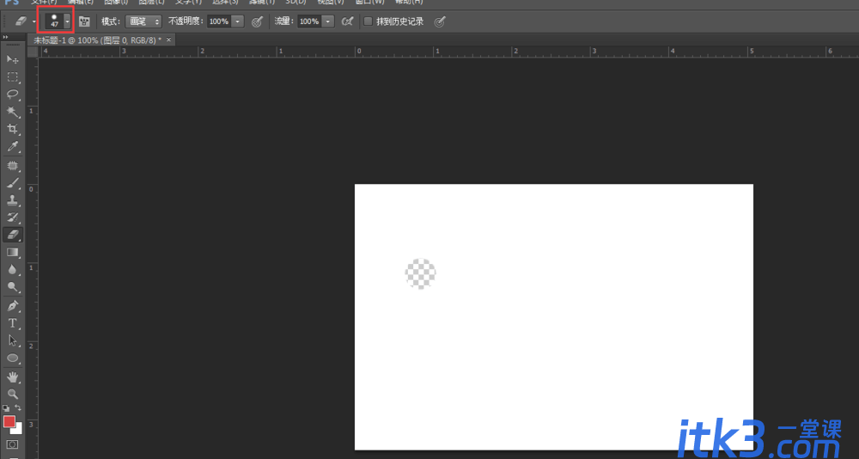
Task: Select the Gradient tool
Action: (x=13, y=252)
